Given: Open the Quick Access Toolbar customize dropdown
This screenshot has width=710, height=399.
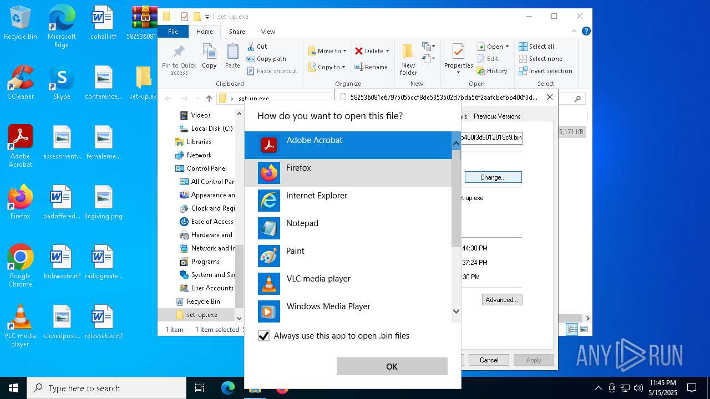Looking at the screenshot, I should [x=207, y=17].
